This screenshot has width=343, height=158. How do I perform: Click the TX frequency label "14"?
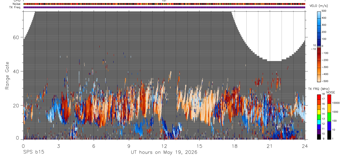coord(323,114)
